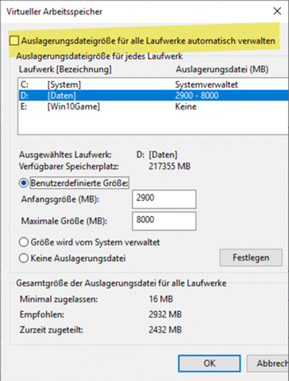The image size is (289, 381).
Task: Click the Keine value for E:
Action: pyautogui.click(x=186, y=106)
